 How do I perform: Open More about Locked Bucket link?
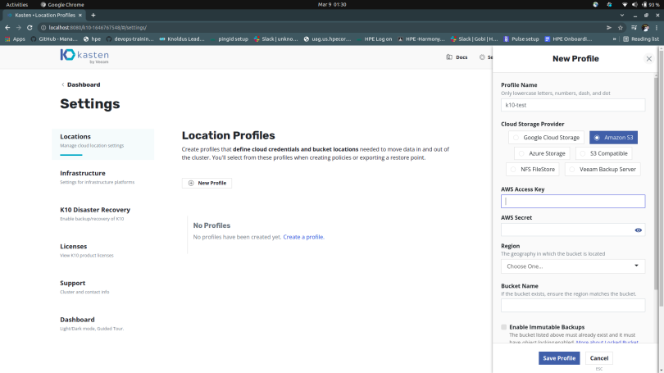[607, 342]
